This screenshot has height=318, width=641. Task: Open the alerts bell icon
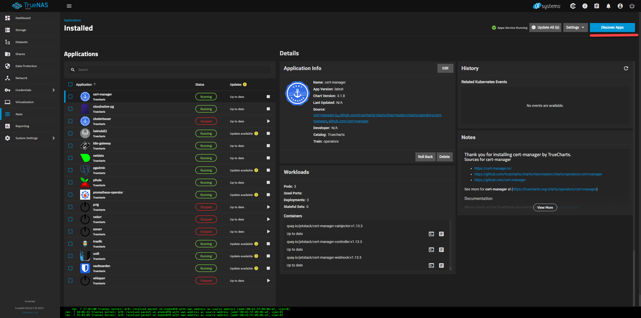click(x=608, y=6)
